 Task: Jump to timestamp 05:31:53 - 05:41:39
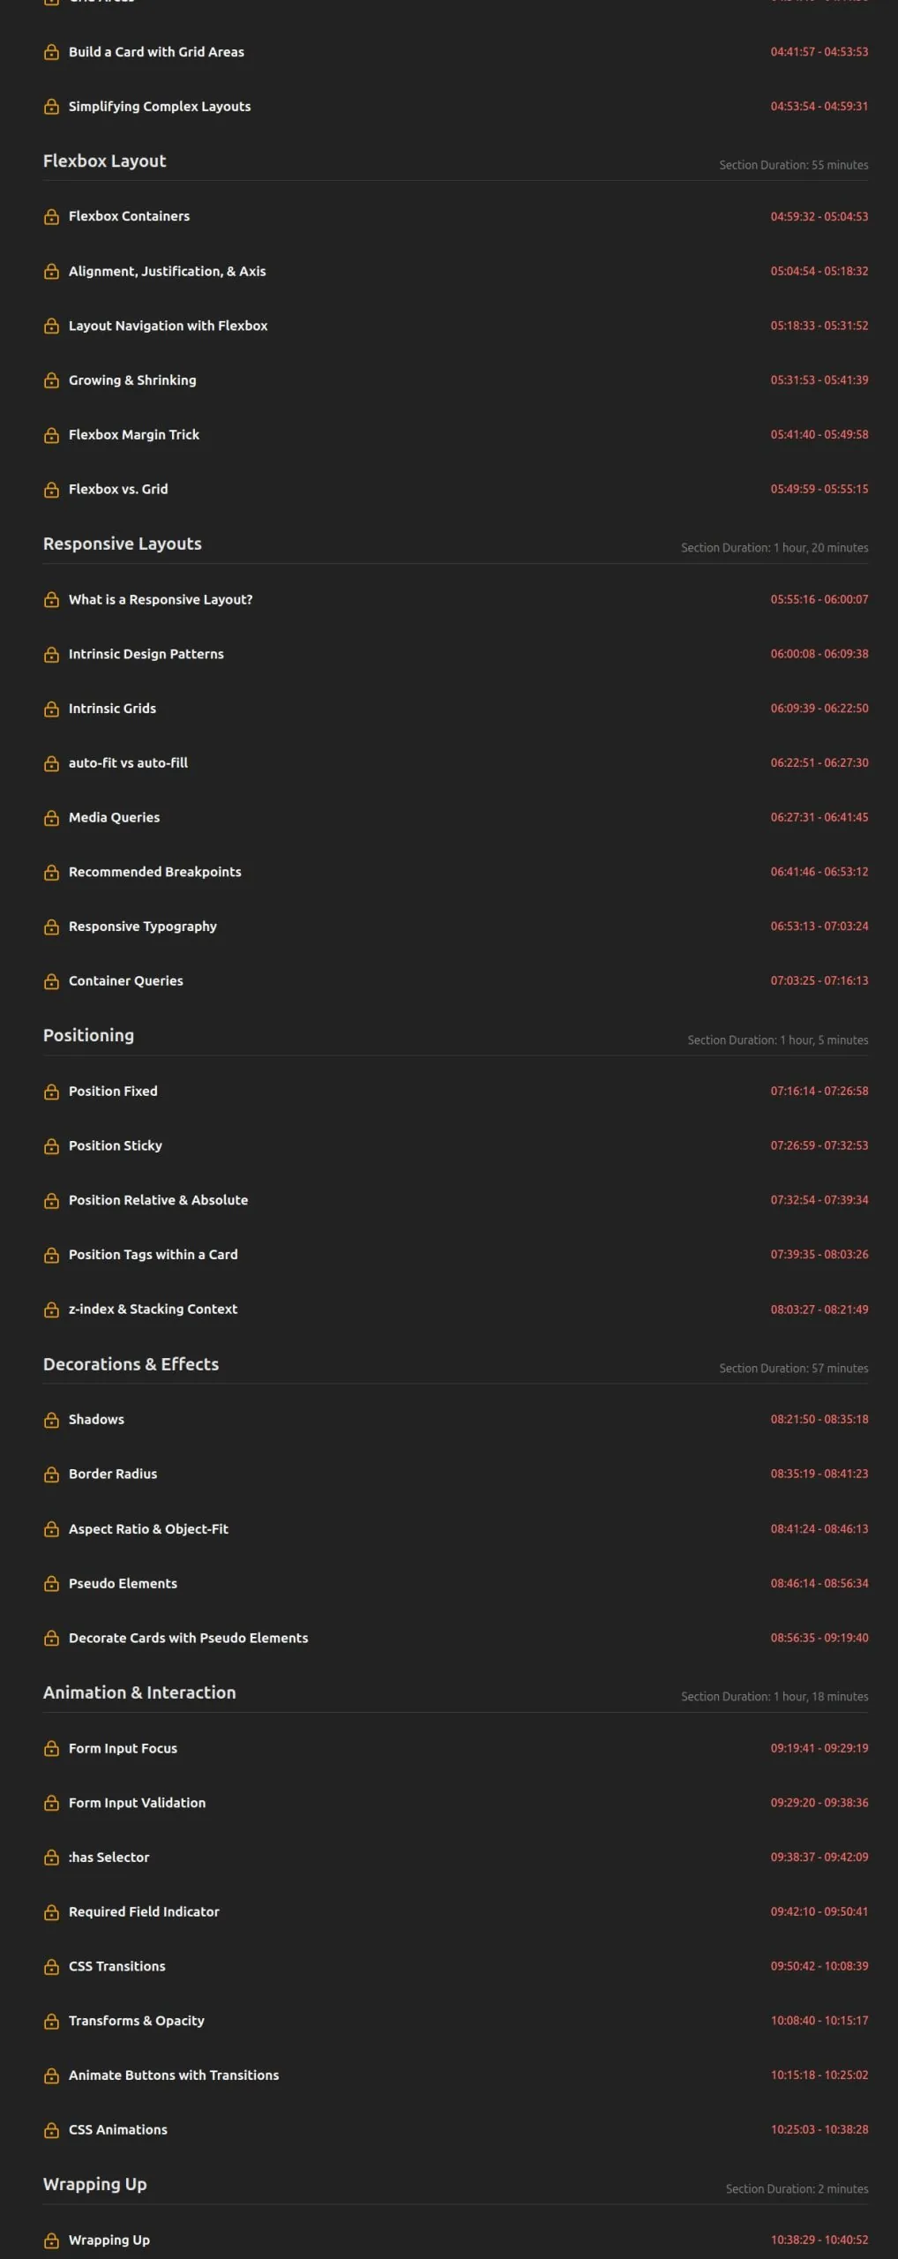click(819, 380)
